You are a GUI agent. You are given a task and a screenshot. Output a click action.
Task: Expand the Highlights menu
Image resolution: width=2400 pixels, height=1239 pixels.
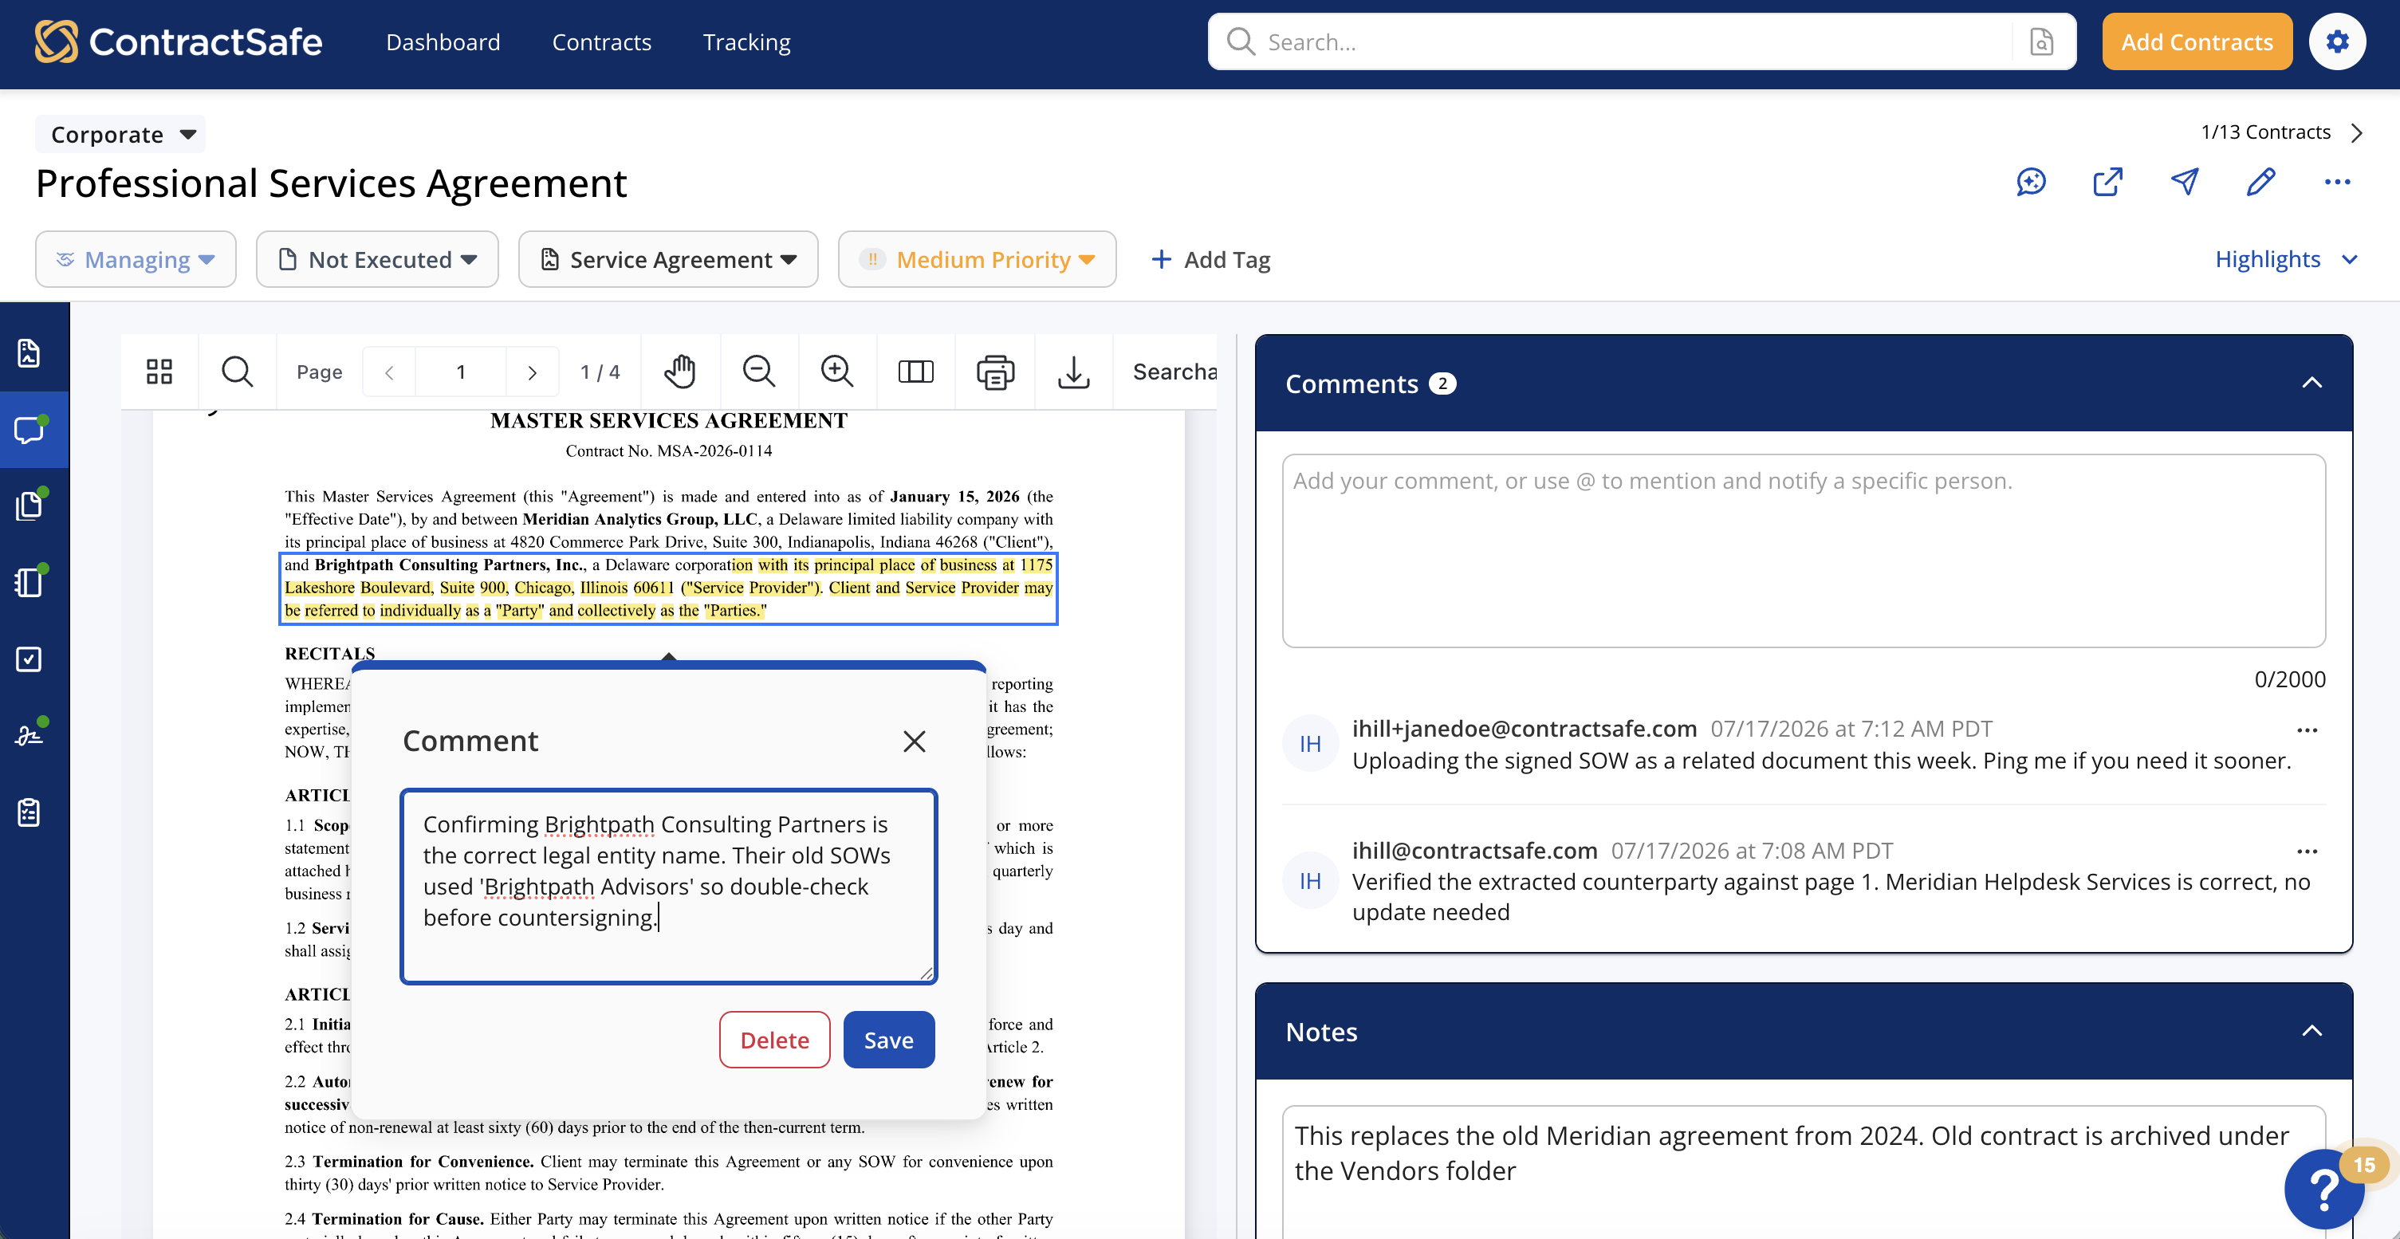(x=2286, y=259)
